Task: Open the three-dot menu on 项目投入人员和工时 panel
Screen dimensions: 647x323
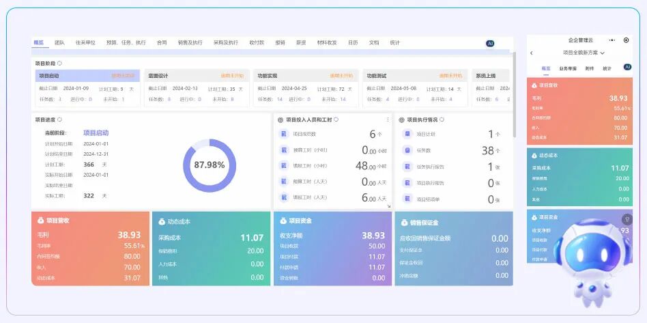Action: (388, 120)
